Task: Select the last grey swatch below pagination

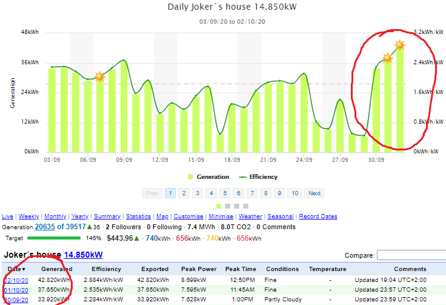Action: coord(246,206)
